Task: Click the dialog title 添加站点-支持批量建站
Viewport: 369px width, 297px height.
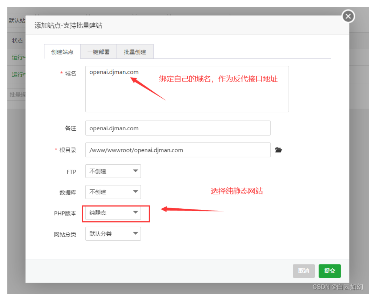Action: click(68, 26)
